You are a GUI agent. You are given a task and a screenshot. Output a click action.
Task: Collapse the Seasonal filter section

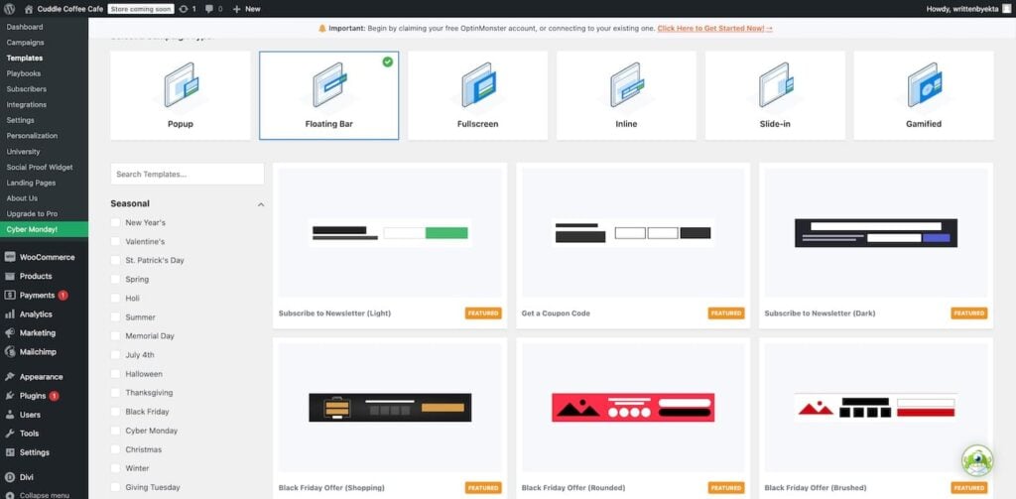[261, 204]
